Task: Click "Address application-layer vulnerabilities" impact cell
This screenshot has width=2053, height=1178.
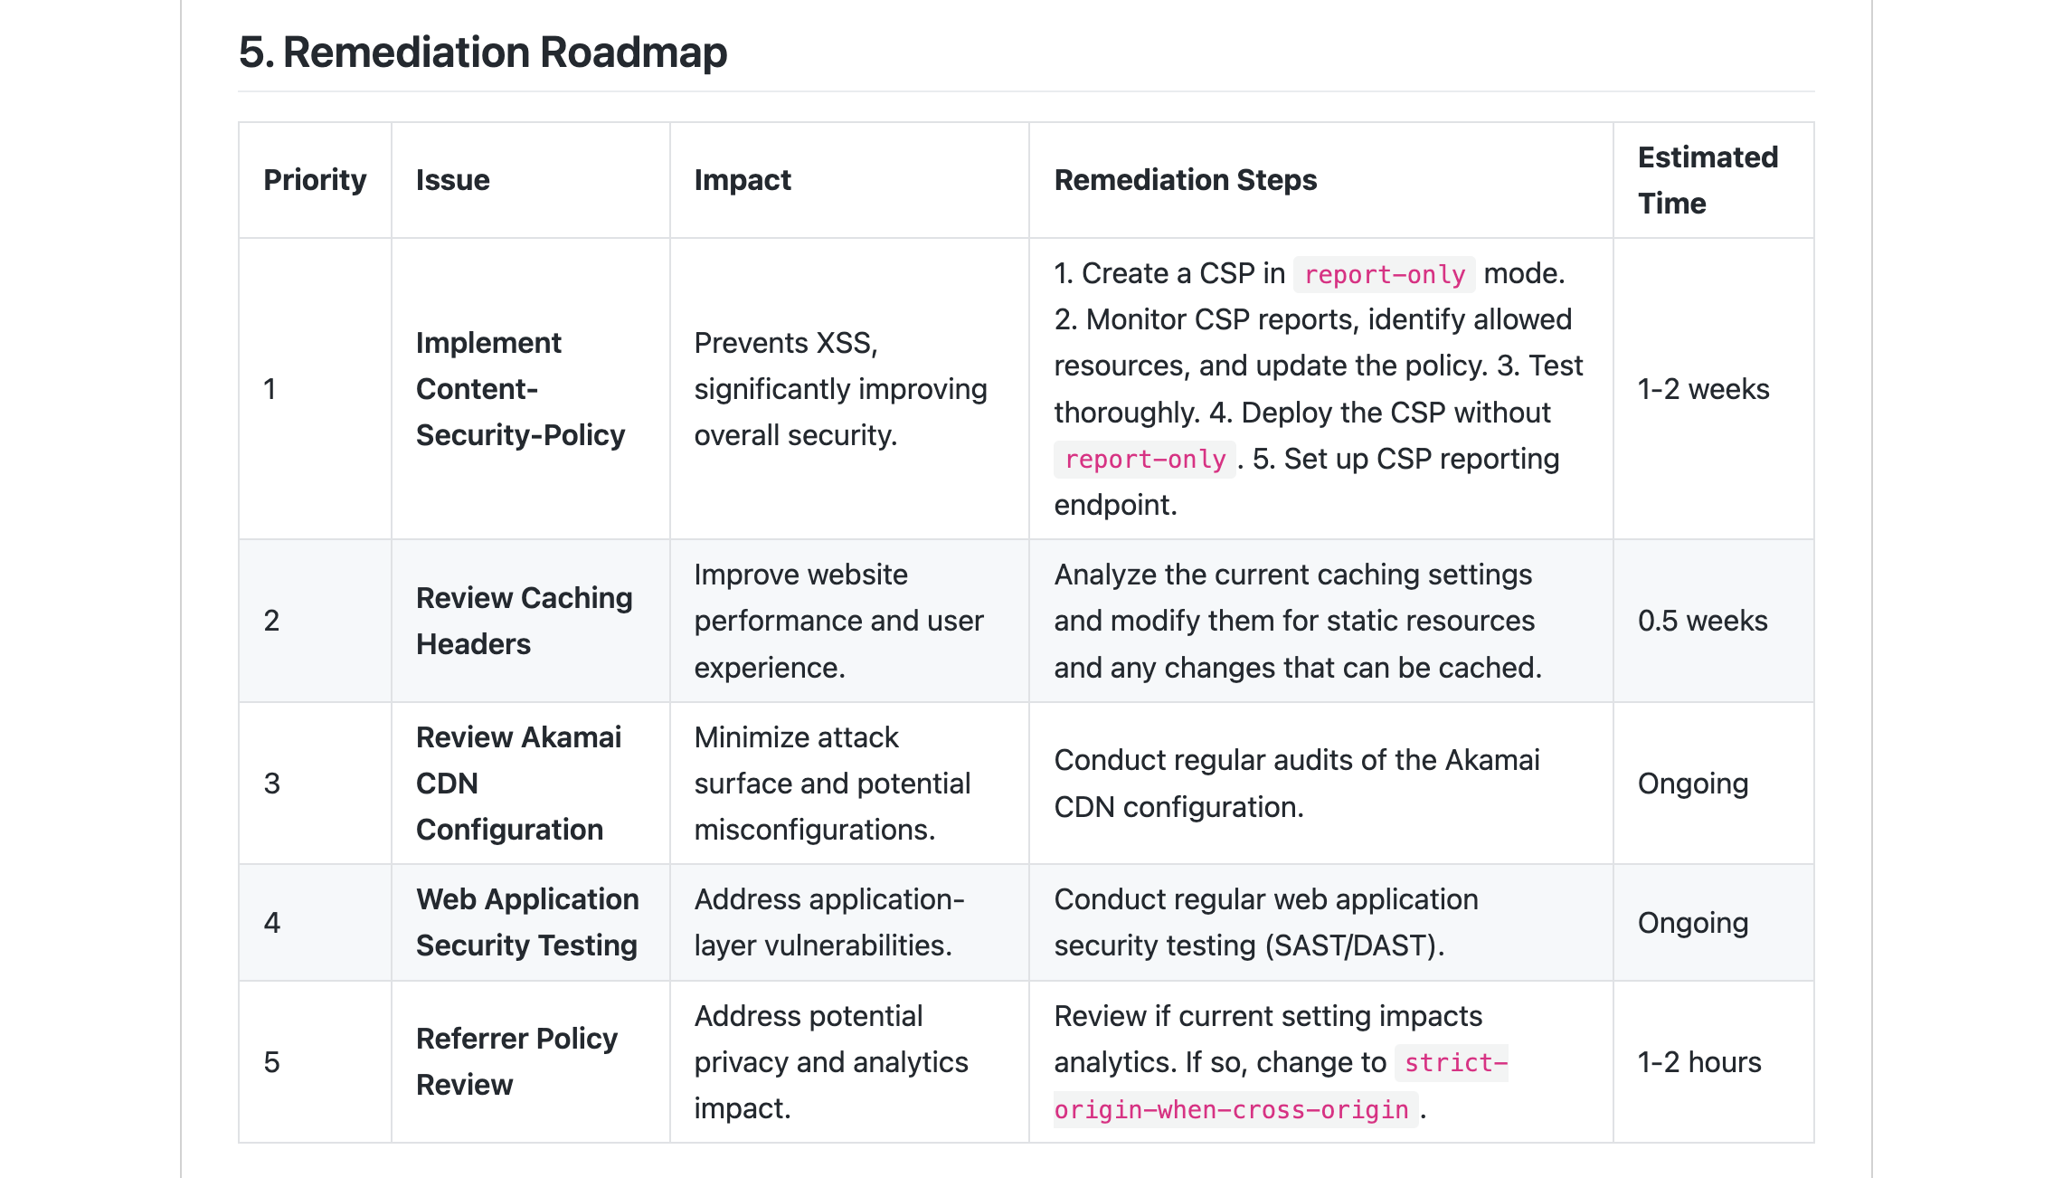Action: pyautogui.click(x=828, y=922)
